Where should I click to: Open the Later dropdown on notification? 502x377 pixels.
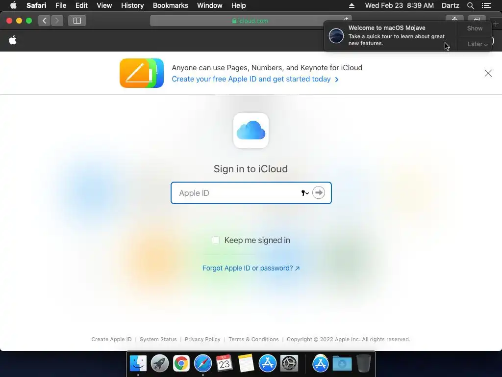tap(477, 44)
